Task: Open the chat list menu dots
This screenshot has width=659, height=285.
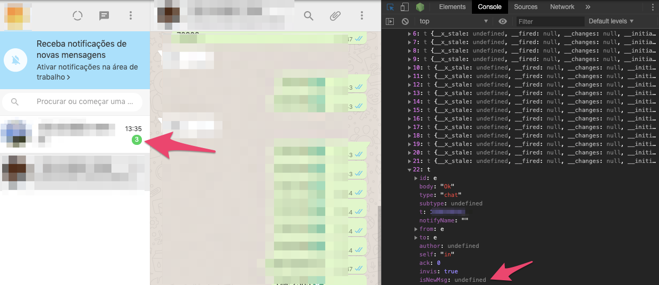Action: 131,16
